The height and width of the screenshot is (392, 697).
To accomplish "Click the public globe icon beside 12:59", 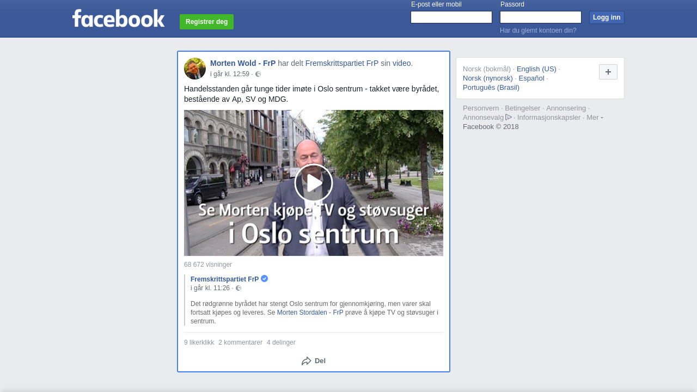I will [258, 74].
